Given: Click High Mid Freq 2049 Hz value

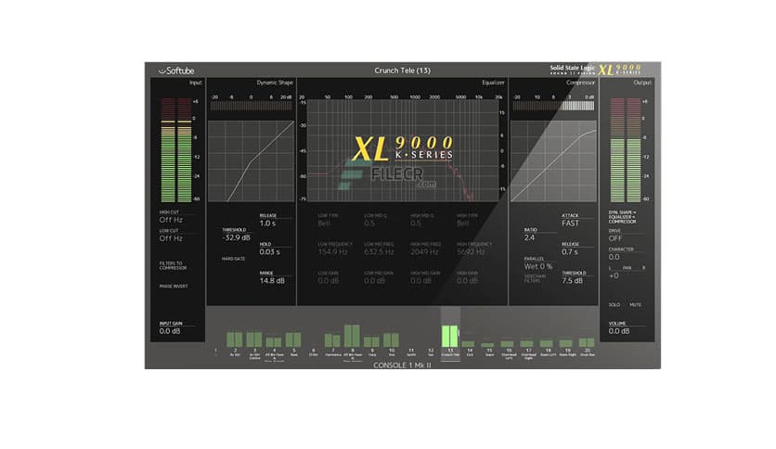Looking at the screenshot, I should pyautogui.click(x=425, y=252).
